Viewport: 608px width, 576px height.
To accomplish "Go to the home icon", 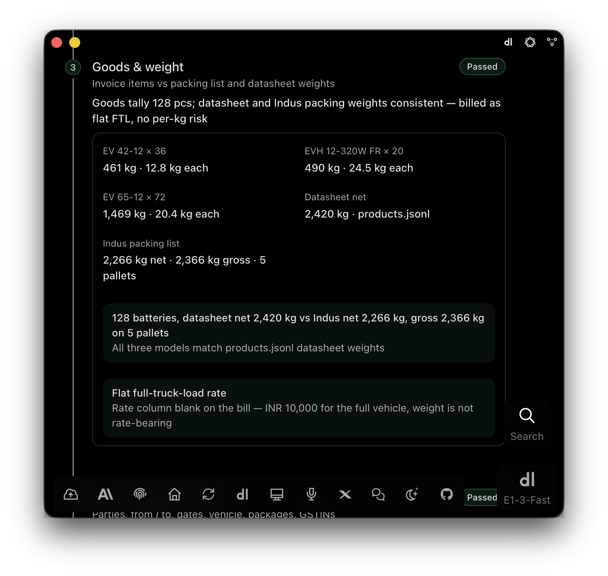I will (175, 494).
